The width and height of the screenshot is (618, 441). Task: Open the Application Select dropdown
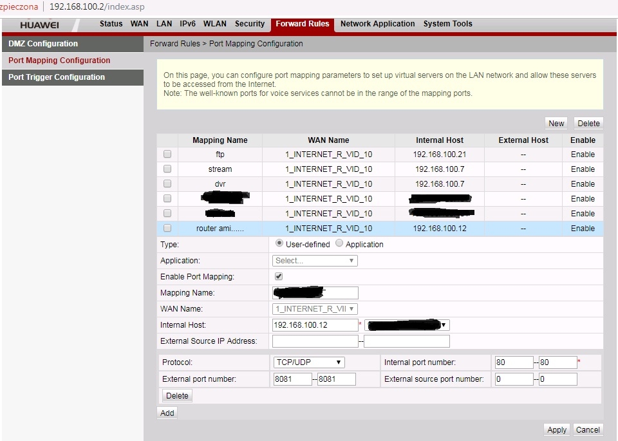[315, 261]
